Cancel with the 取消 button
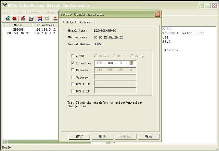The width and height of the screenshot is (219, 151). [102, 137]
